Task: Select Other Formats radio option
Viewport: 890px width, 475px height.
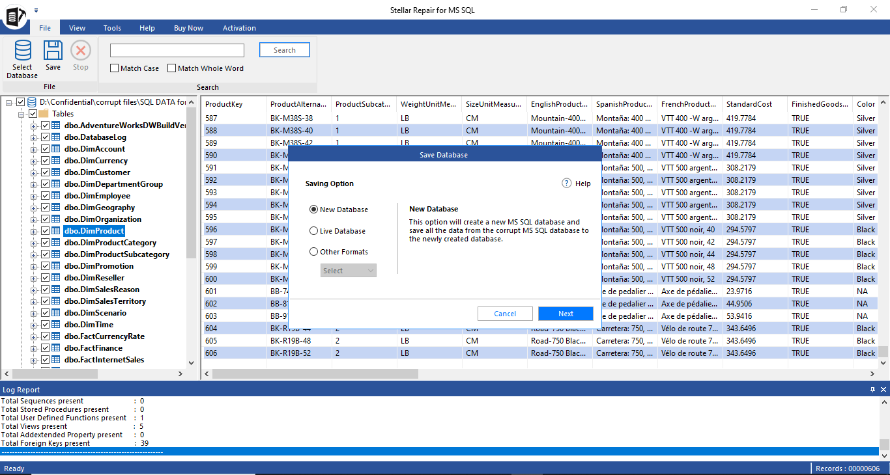Action: click(x=314, y=252)
